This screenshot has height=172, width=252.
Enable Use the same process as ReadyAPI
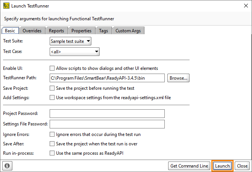coord(52,153)
